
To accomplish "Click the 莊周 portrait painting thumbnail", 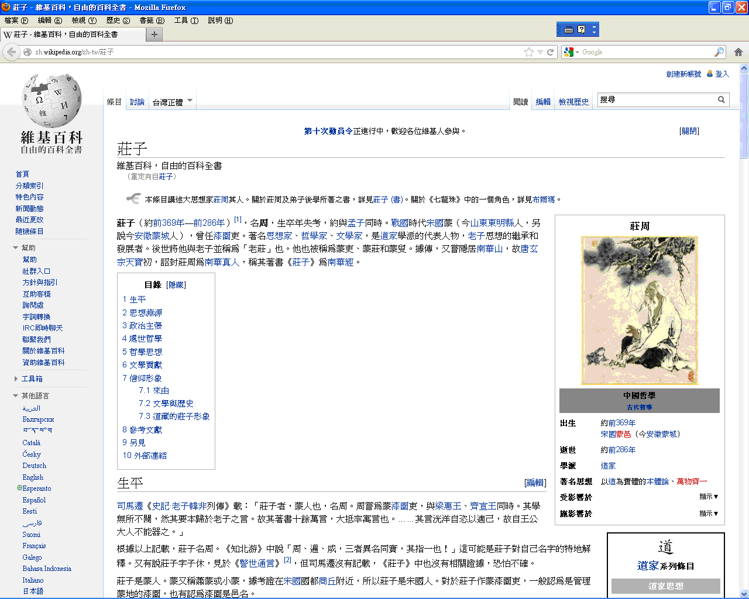I will (x=639, y=310).
